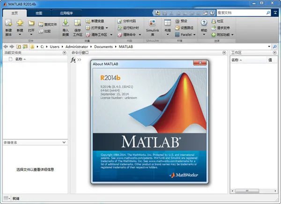The height and width of the screenshot is (204, 281).
Task: Collapse the details (详细信息) panel chevron
Action: [64, 142]
